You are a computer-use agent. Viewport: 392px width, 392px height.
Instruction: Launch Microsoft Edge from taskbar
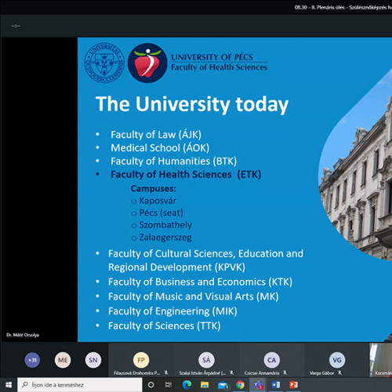(187, 385)
